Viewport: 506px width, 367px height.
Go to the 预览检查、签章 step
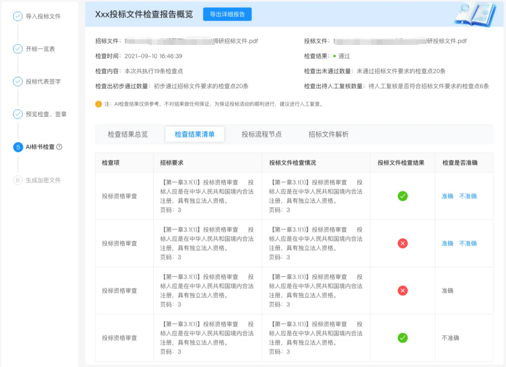[x=46, y=114]
